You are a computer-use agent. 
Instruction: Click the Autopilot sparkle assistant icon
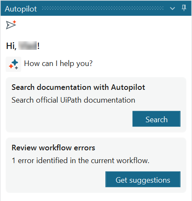point(14,64)
